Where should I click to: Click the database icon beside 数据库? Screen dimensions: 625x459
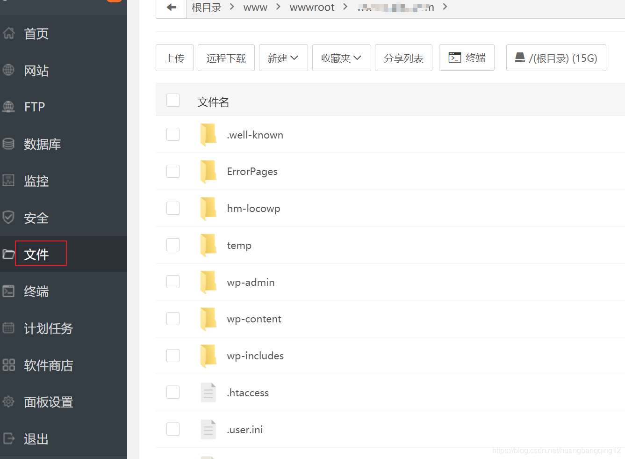click(8, 144)
